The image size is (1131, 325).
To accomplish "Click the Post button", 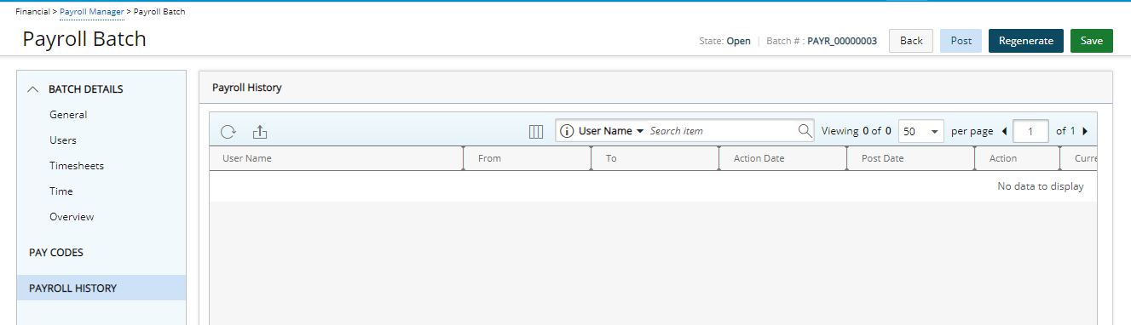I will click(961, 41).
